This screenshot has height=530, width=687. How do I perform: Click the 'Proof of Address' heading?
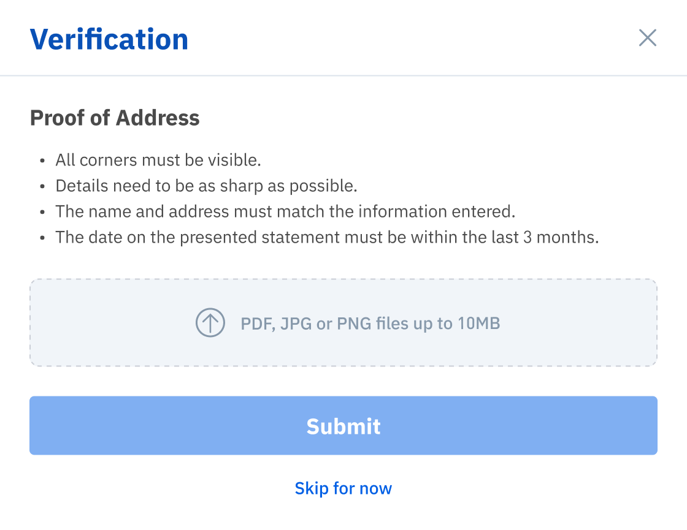115,118
